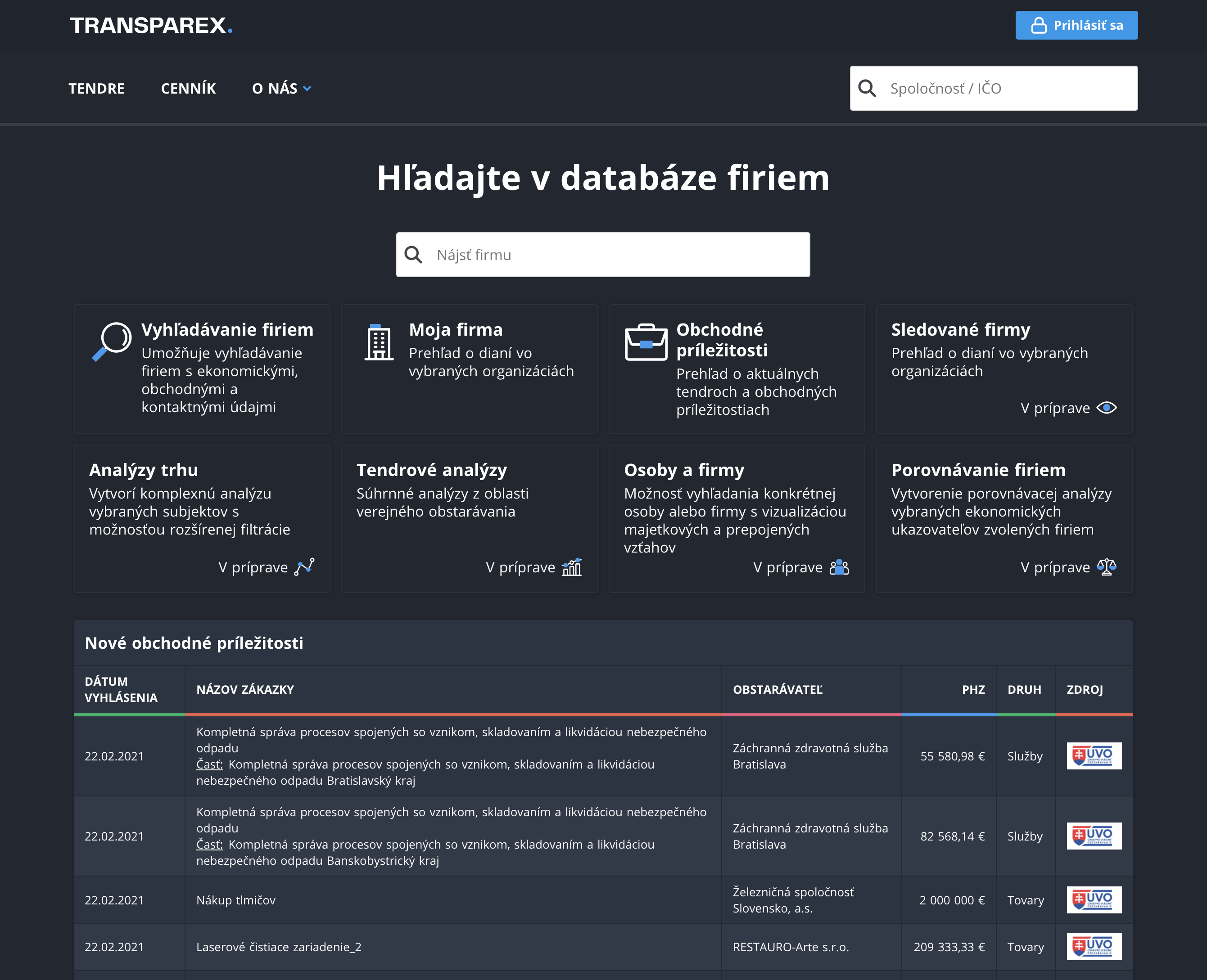
Task: Click the bar chart icon in Tendrové analýzy card
Action: coord(572,567)
